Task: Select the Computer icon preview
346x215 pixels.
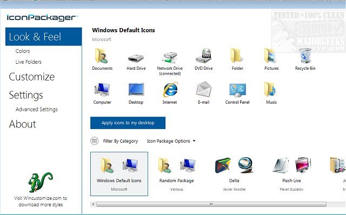Action: click(102, 90)
